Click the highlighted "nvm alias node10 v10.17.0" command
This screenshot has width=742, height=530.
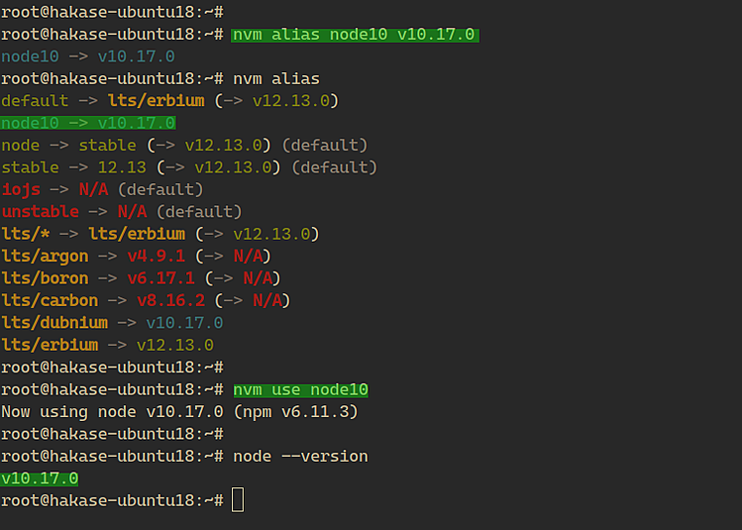point(355,35)
